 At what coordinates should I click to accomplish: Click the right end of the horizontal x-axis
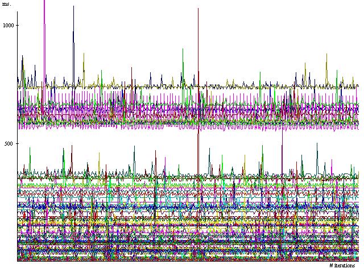(x=358, y=261)
